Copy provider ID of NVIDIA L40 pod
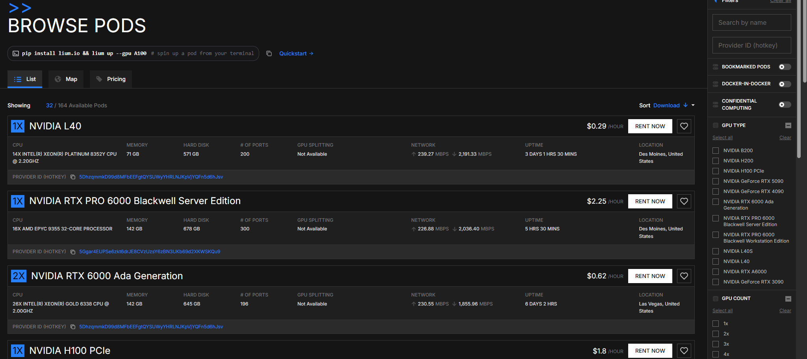Viewport: 807px width, 359px height. coord(73,177)
